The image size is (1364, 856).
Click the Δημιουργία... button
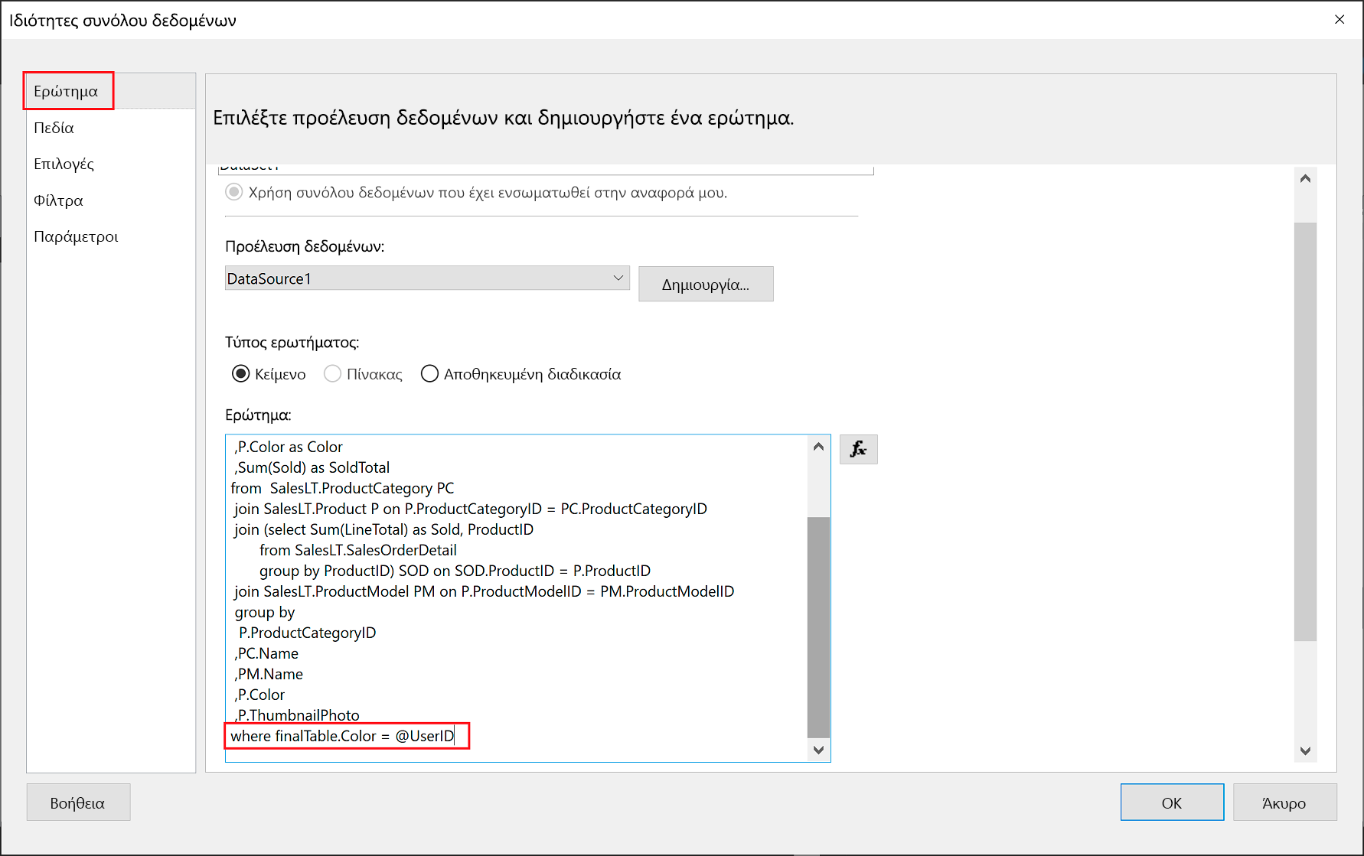click(x=706, y=285)
